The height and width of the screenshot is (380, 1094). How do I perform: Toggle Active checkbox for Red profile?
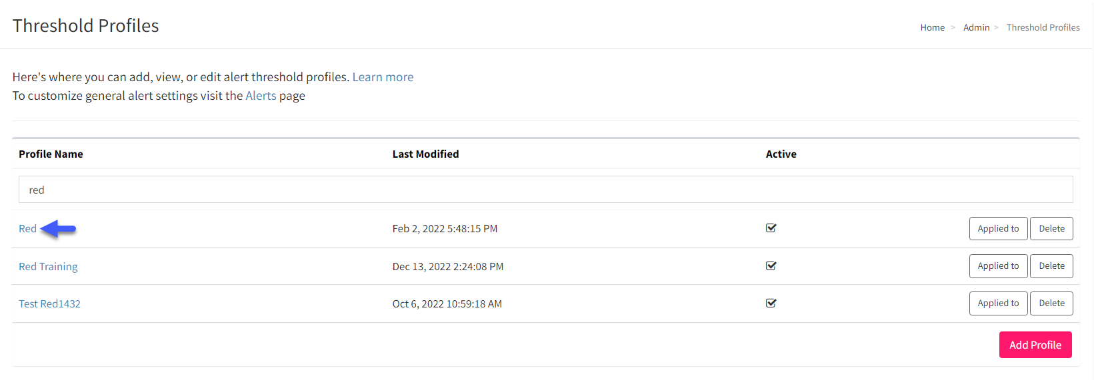pos(771,228)
